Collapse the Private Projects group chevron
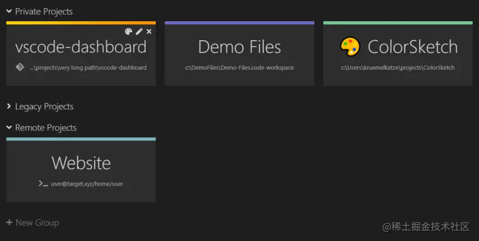Screen dimensions: 479x241 [x=9, y=11]
